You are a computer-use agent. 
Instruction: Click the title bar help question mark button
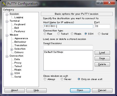100,2
